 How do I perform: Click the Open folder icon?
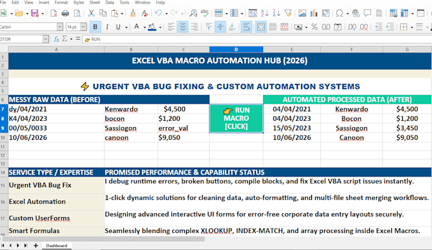(18, 13)
